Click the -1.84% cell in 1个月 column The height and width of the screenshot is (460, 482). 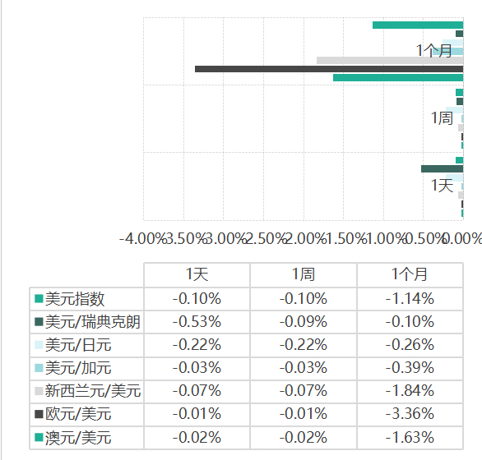click(410, 391)
